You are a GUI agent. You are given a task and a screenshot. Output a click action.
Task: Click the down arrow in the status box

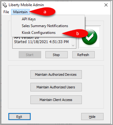point(73,45)
